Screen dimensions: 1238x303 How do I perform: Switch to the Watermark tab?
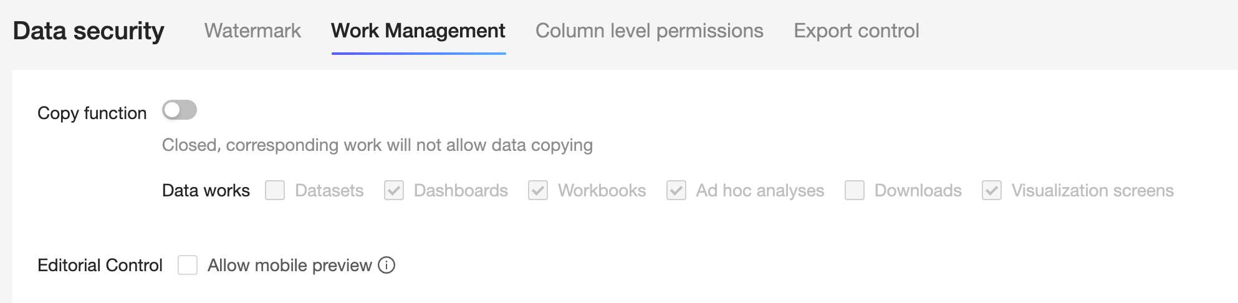click(x=252, y=31)
